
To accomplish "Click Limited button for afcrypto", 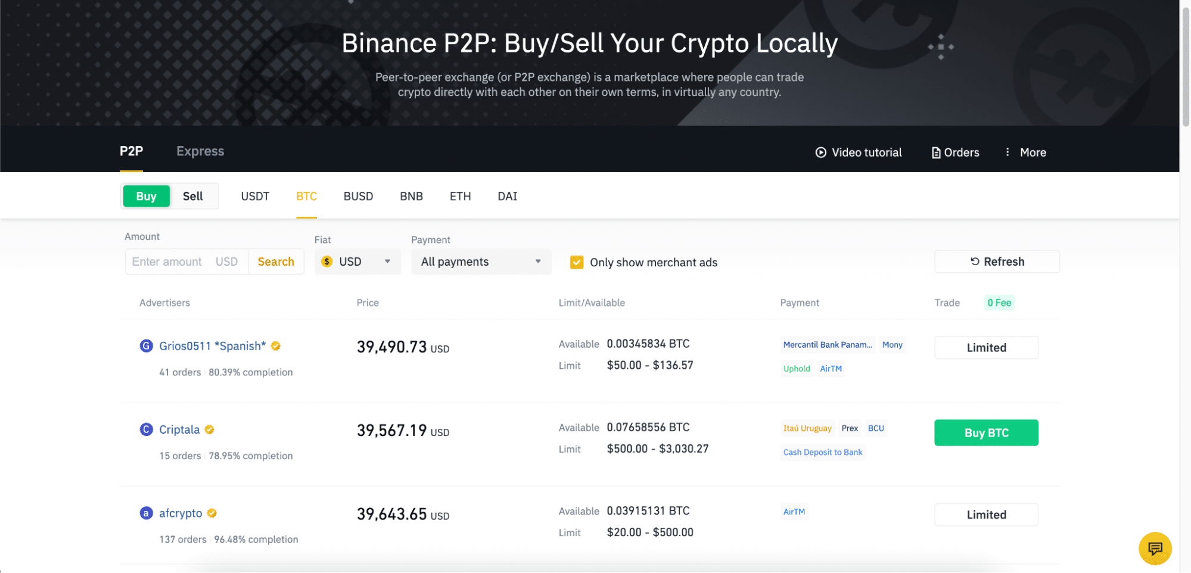I will click(x=986, y=515).
